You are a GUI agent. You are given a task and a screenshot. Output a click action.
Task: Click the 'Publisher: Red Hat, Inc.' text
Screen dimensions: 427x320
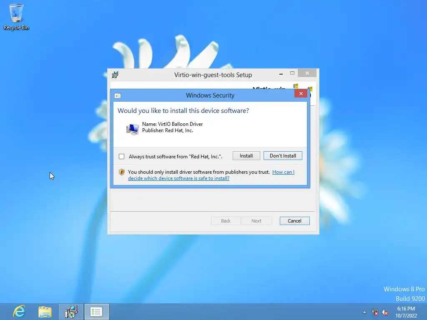168,130
